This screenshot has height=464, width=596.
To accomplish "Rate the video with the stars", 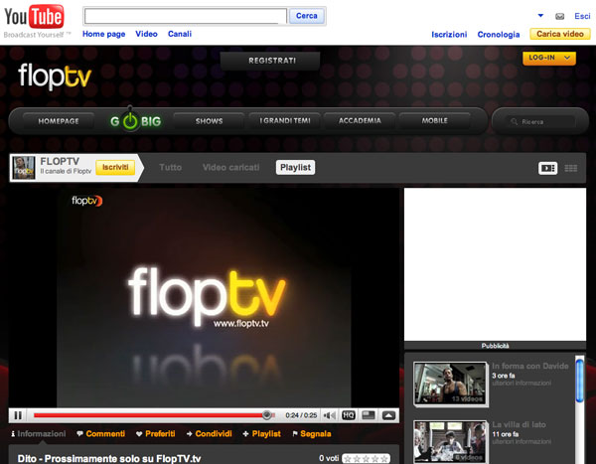I will click(x=366, y=459).
